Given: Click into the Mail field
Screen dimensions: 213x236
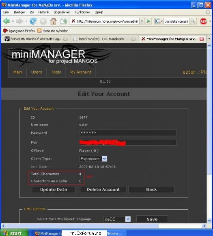Looking at the screenshot, I should tap(128, 142).
